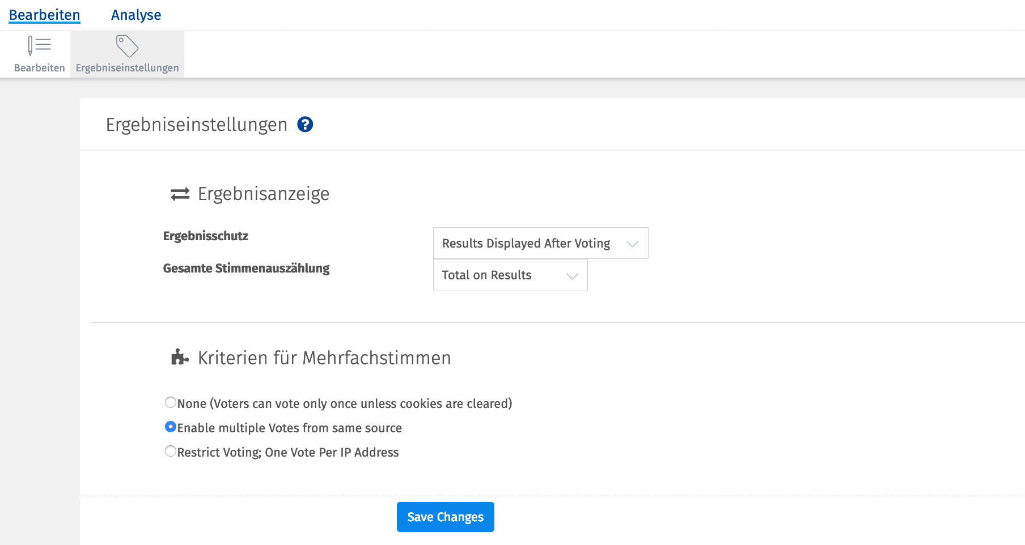Click the Ergebniseinstellungen tag icon
The height and width of the screenshot is (545, 1025).
127,46
